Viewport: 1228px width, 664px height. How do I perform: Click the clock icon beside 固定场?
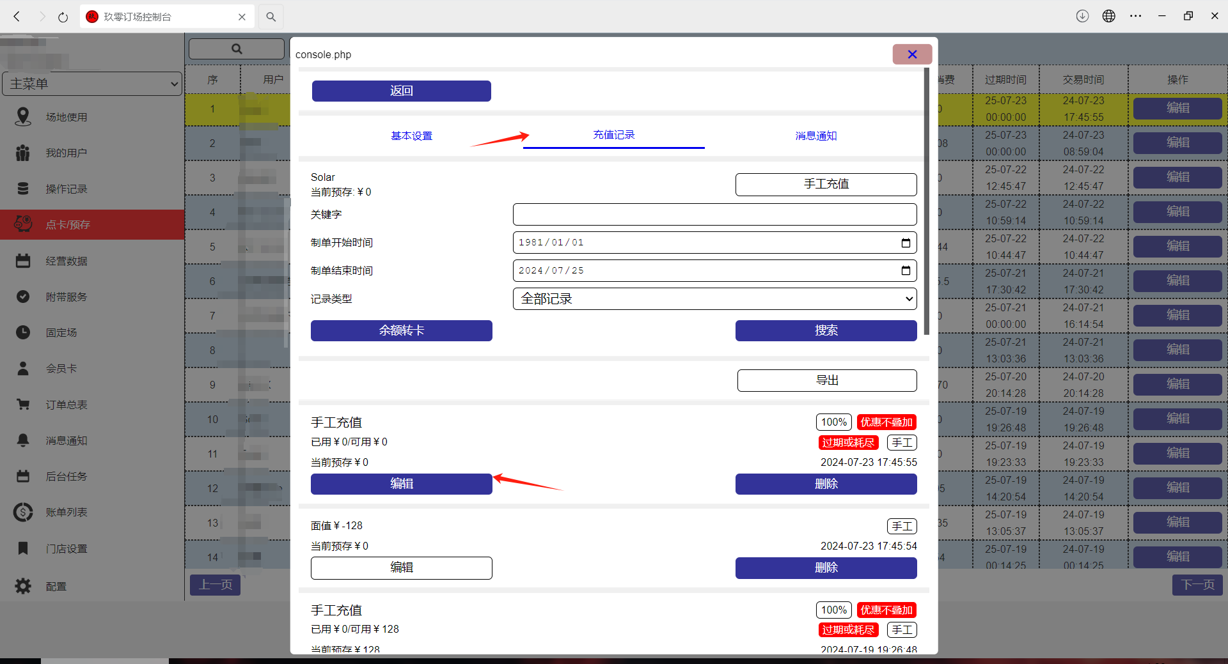[x=23, y=332]
